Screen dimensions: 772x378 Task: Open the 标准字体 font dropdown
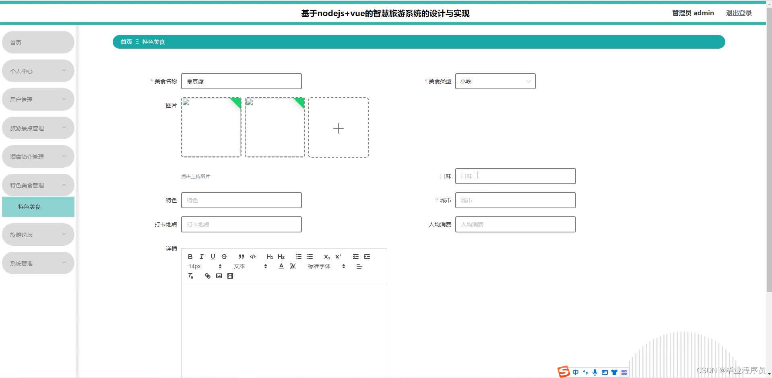pos(326,266)
